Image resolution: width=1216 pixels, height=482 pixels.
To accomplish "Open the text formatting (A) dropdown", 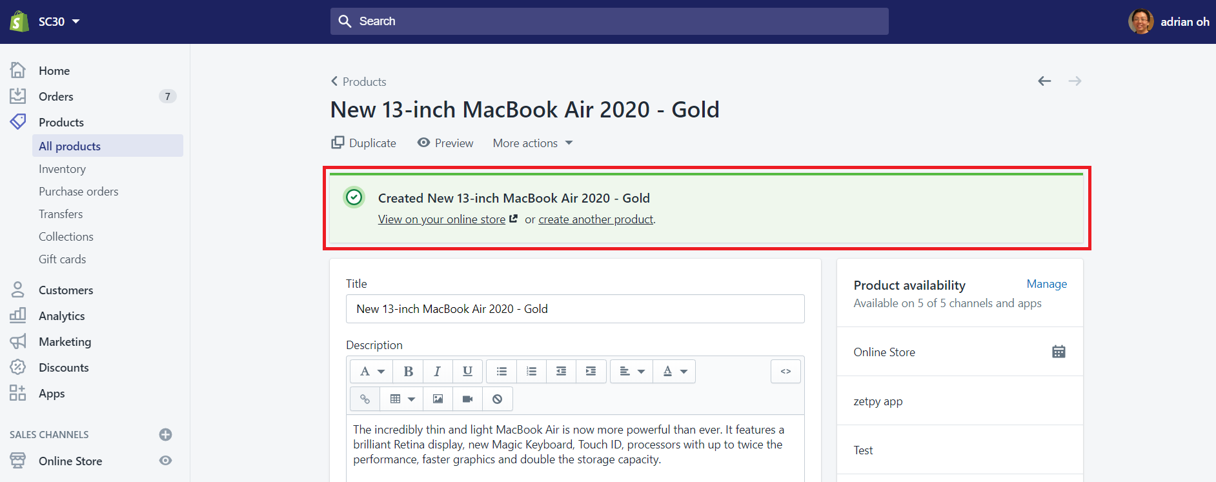I will [x=372, y=371].
